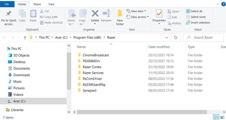The width and height of the screenshot is (226, 120).
Task: Switch to the Home ribbon tab
Action: tap(22, 4)
